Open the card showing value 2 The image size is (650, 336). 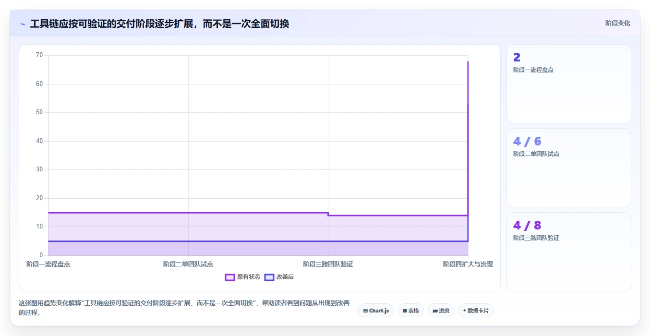(569, 84)
